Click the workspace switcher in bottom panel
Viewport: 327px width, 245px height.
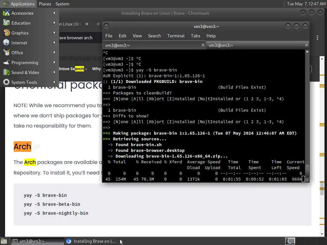[x=290, y=241]
